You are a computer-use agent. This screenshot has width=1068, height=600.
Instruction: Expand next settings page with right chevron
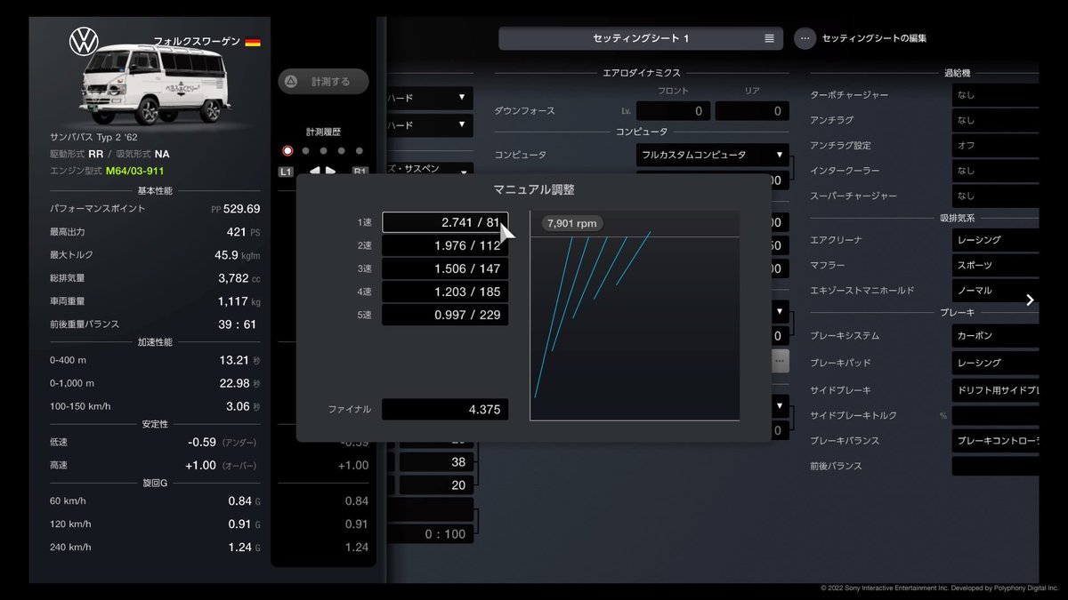pos(1031,300)
